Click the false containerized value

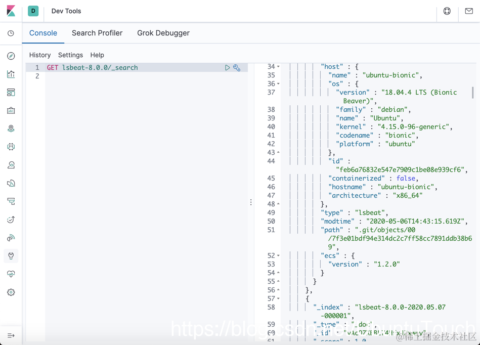(x=406, y=178)
